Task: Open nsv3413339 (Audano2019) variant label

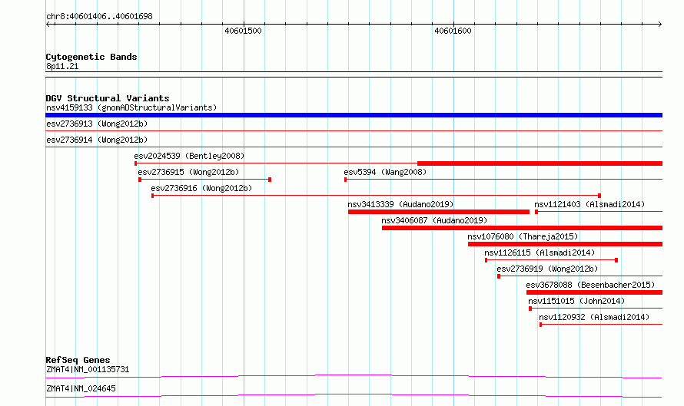Action: point(400,204)
